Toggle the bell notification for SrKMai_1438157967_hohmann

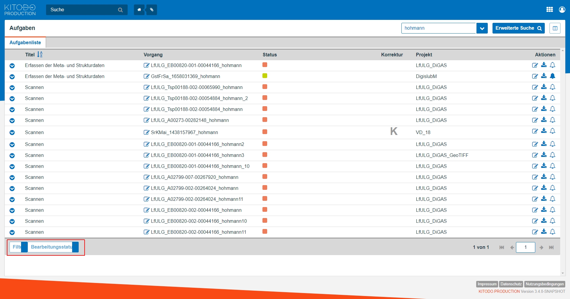tap(553, 131)
